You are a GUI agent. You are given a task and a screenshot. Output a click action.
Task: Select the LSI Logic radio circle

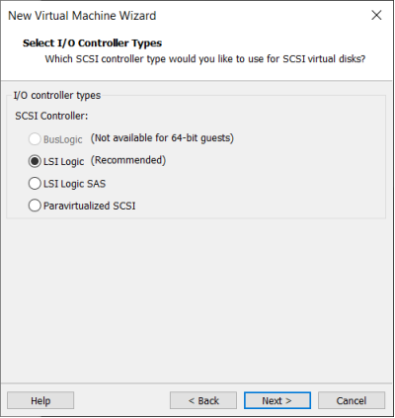click(35, 161)
